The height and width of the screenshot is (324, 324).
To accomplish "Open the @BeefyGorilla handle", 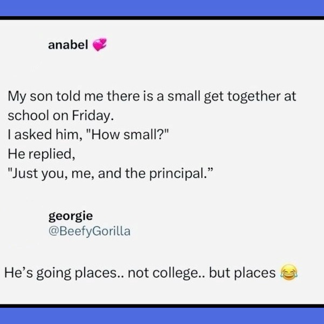I will [90, 231].
